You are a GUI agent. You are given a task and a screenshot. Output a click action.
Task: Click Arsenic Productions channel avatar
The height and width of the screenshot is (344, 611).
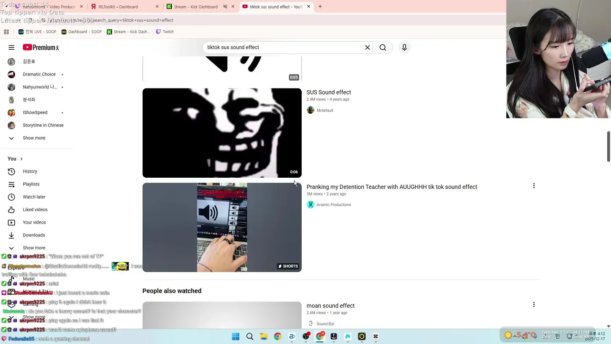(311, 204)
